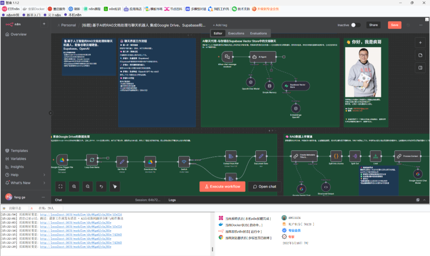Select the Process Context node
This screenshot has width=430, height=256.
pos(408,156)
